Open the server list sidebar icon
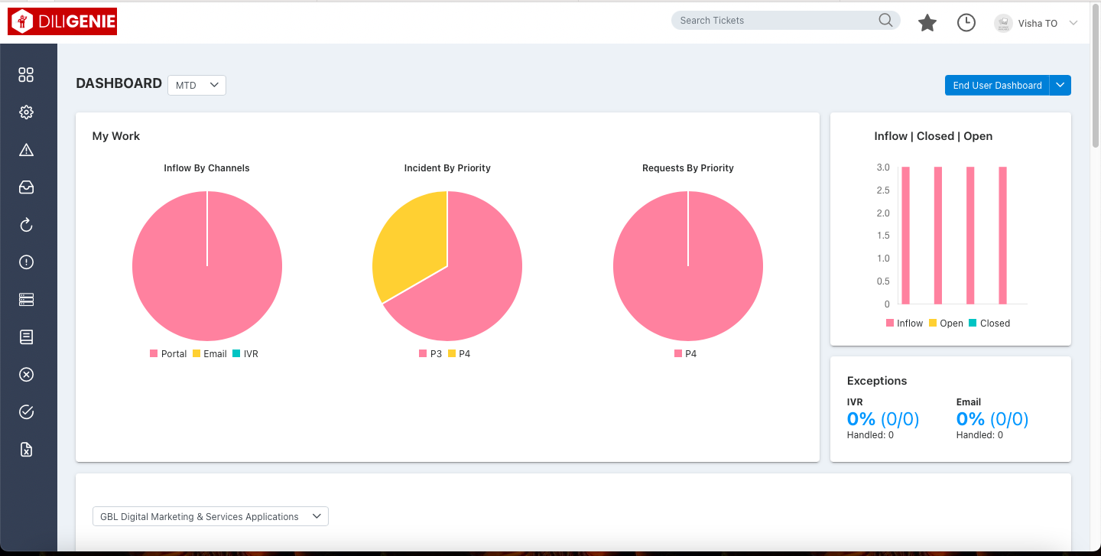The image size is (1101, 556). (26, 299)
